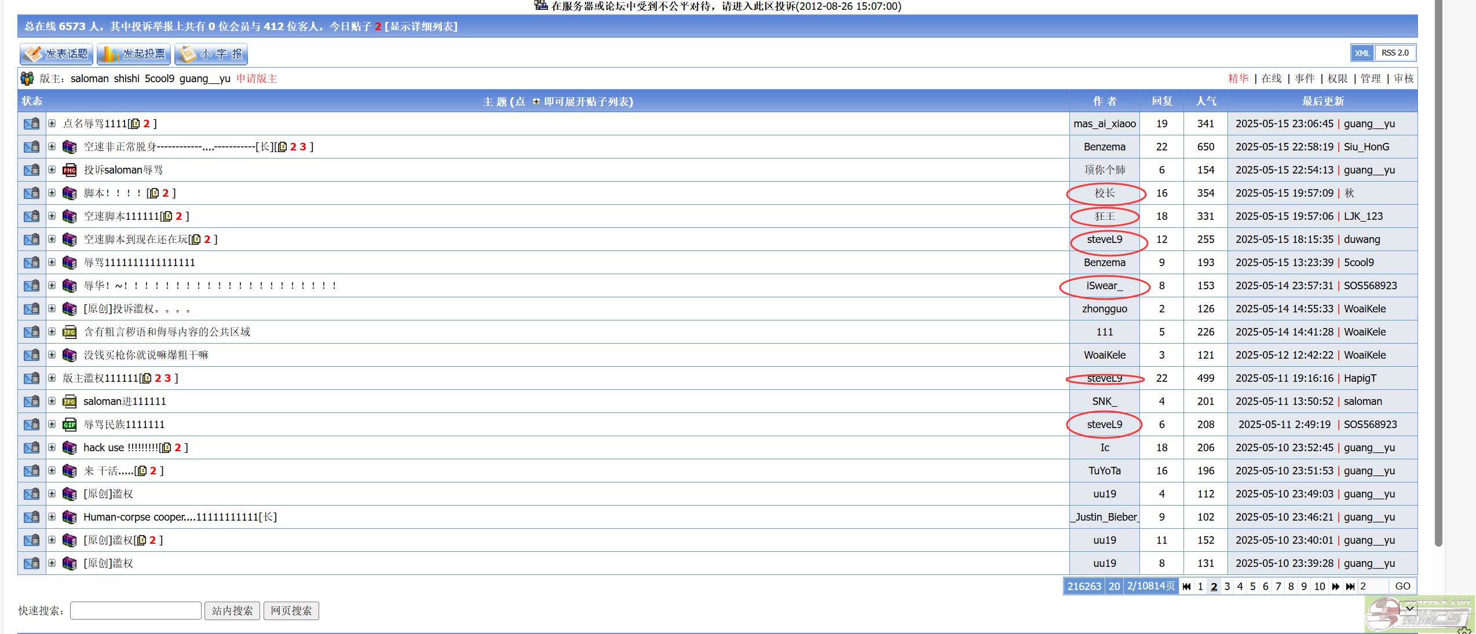Image resolution: width=1476 pixels, height=634 pixels.
Task: Expand the hack use !!!!!!!!! thread
Action: tap(52, 447)
